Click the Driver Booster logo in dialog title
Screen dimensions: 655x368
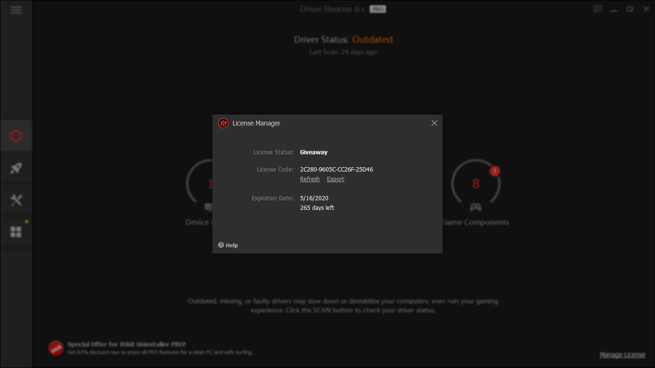(x=223, y=123)
